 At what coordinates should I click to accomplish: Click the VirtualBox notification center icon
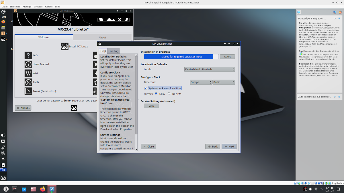pos(299,12)
